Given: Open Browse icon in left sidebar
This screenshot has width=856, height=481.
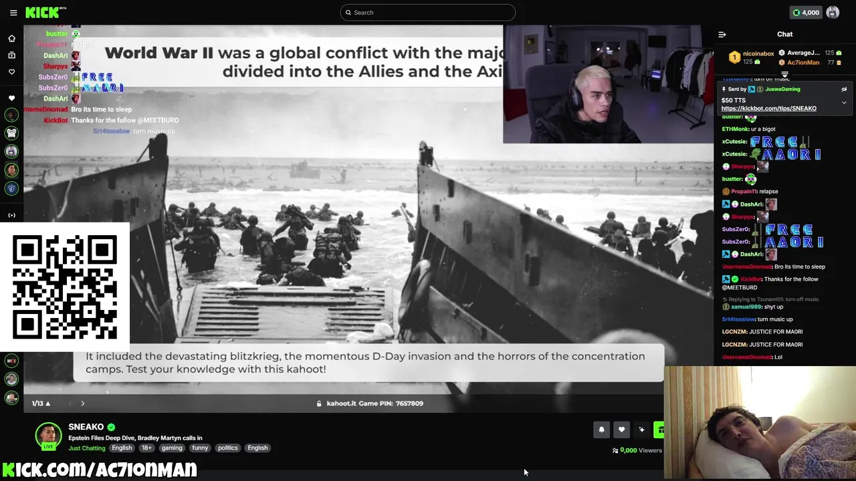Looking at the screenshot, I should click(x=11, y=55).
